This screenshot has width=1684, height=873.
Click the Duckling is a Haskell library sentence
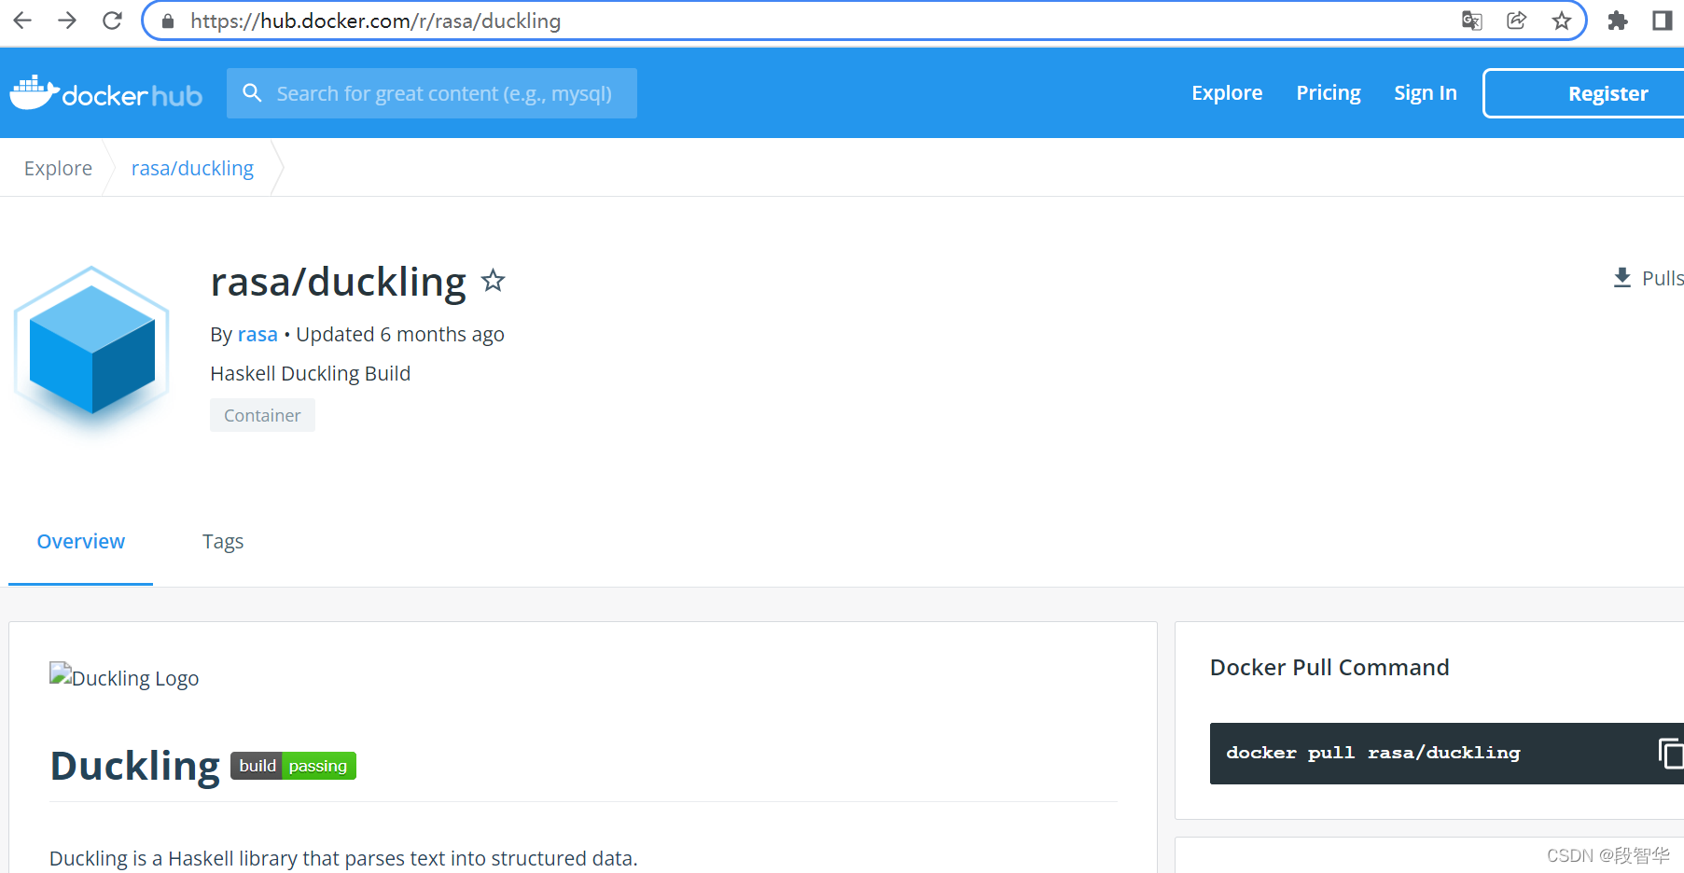pos(343,858)
